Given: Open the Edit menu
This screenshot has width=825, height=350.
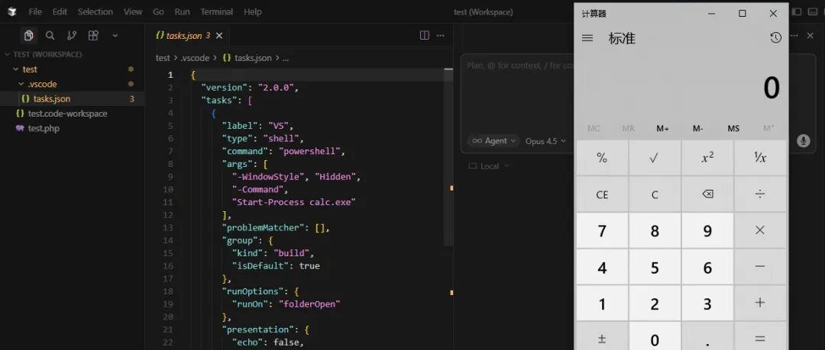Looking at the screenshot, I should coord(60,11).
